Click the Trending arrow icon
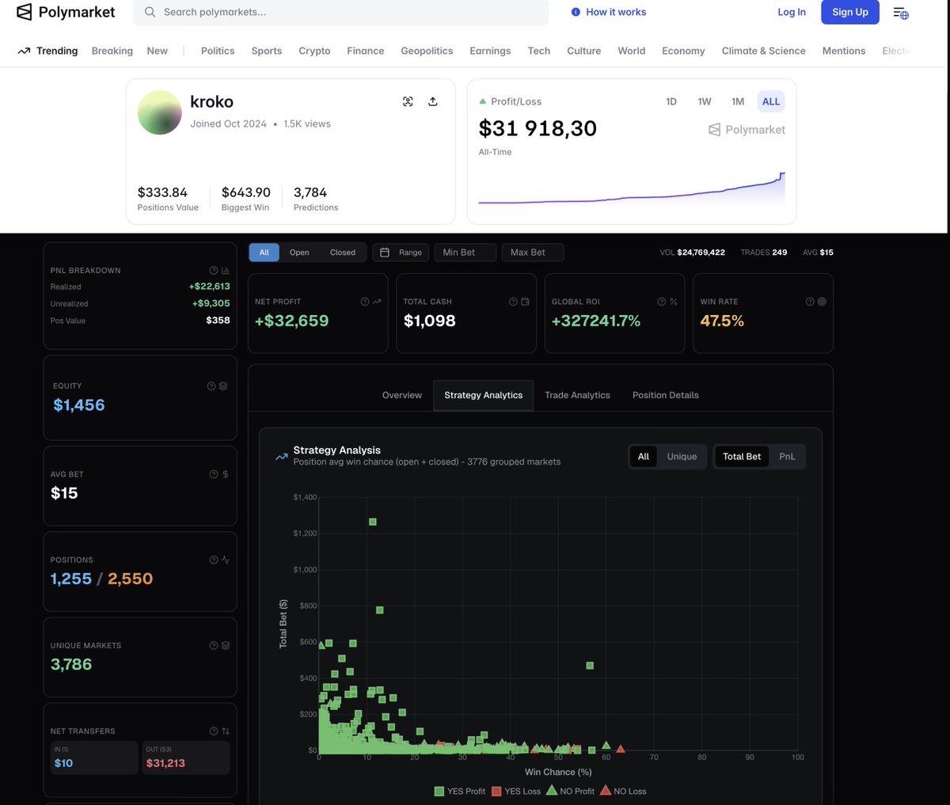 (24, 51)
